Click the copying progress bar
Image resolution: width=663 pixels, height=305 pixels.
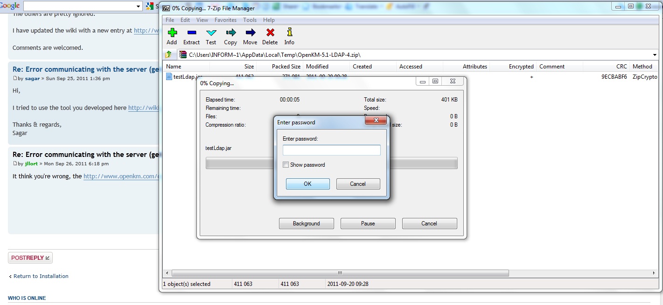233,163
